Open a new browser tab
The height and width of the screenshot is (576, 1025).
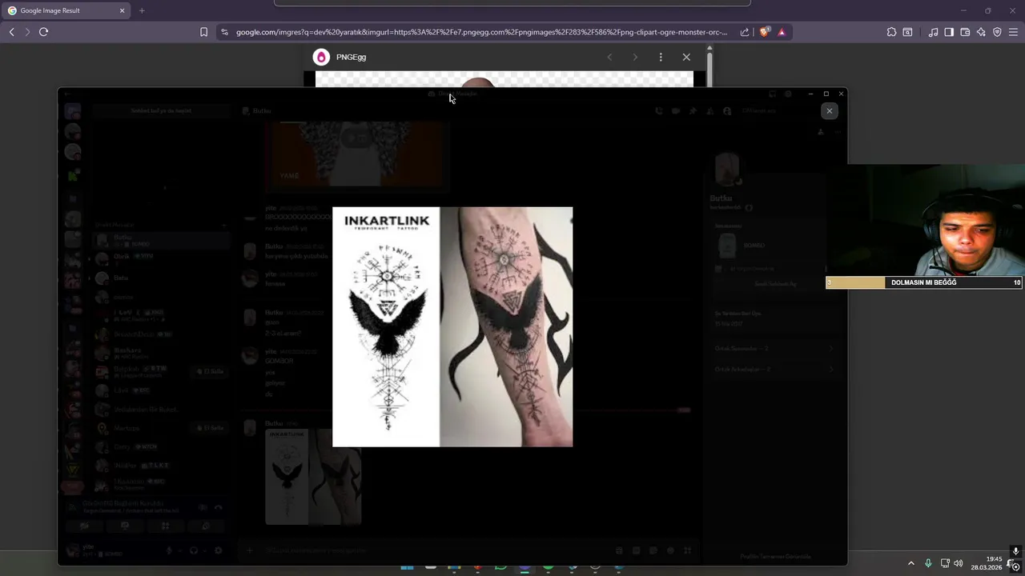[x=142, y=10]
